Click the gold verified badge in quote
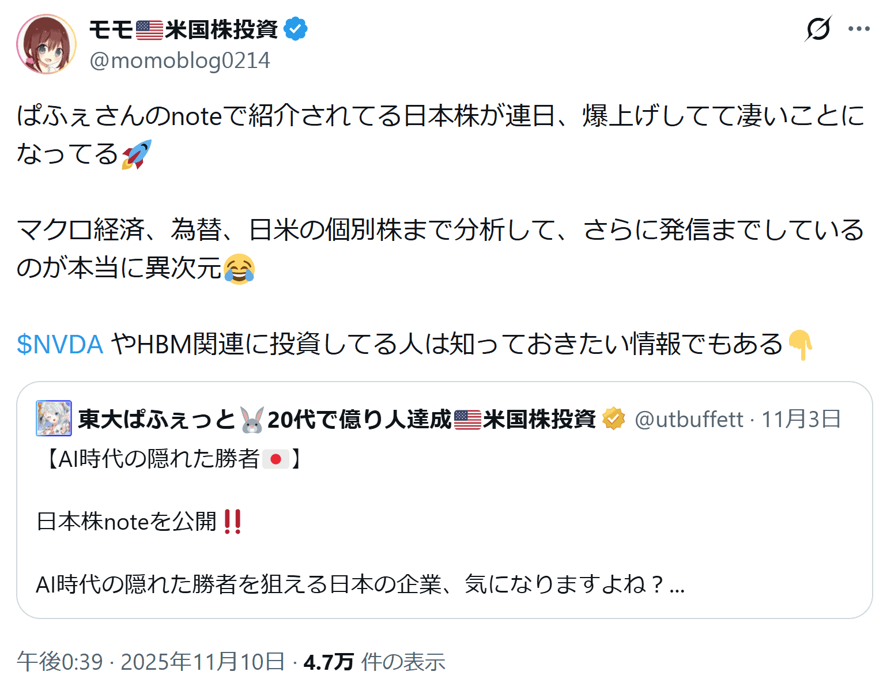This screenshot has width=883, height=679. pyautogui.click(x=613, y=419)
